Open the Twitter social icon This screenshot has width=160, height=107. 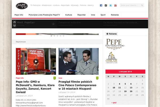(x=111, y=5)
